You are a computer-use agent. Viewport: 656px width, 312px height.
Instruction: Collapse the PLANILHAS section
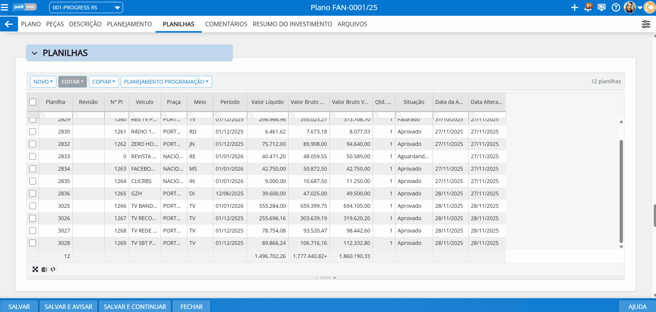(x=35, y=53)
